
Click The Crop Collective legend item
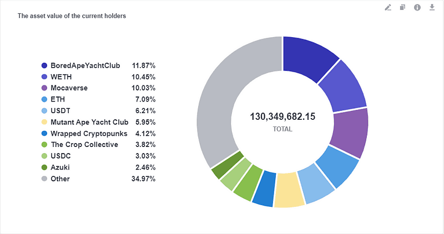98,145
